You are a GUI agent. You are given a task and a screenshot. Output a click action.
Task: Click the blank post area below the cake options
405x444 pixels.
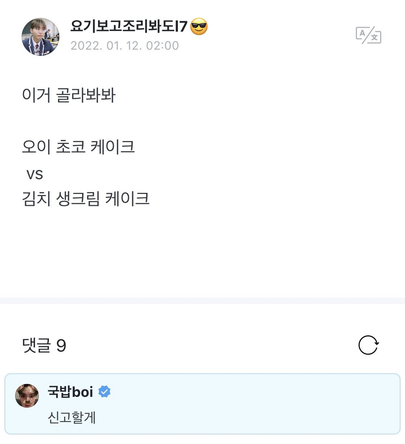(x=202, y=252)
